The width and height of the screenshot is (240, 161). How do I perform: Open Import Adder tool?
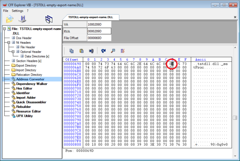[26, 98]
